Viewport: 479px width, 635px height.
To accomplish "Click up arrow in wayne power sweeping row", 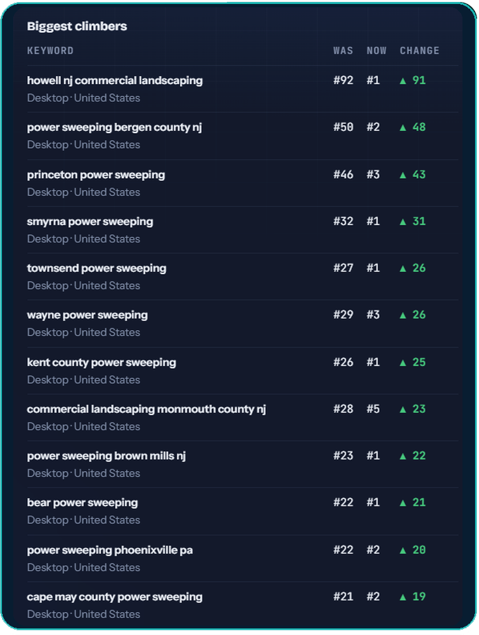I will point(402,315).
